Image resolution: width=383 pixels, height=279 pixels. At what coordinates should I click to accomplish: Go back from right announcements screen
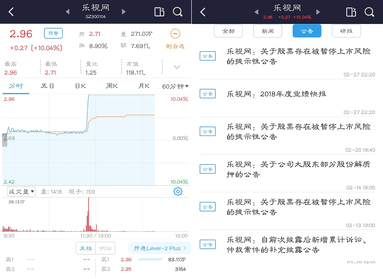203,11
